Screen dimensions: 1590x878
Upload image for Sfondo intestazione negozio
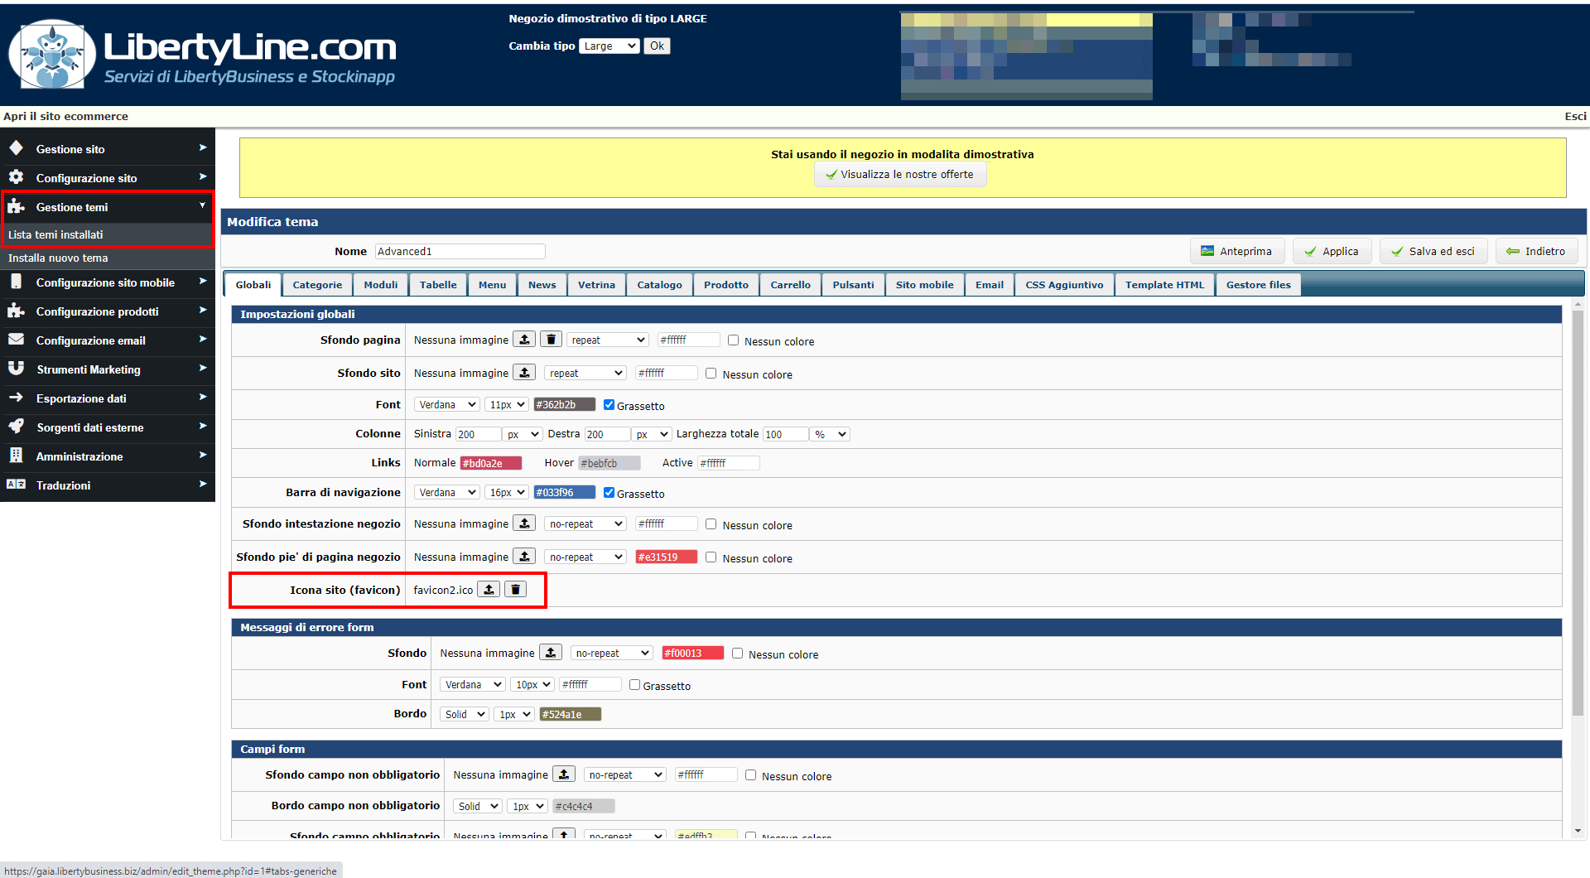524,523
